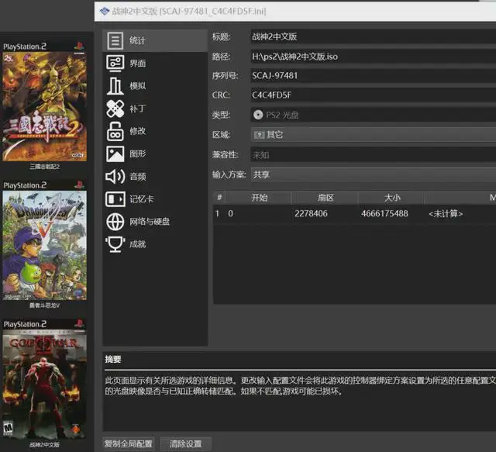496x452 pixels.
Task: Click the 标题 title field
Action: pyautogui.click(x=374, y=36)
